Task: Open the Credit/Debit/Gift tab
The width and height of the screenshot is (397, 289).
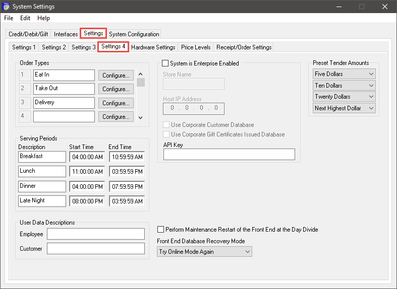Action: 29,34
